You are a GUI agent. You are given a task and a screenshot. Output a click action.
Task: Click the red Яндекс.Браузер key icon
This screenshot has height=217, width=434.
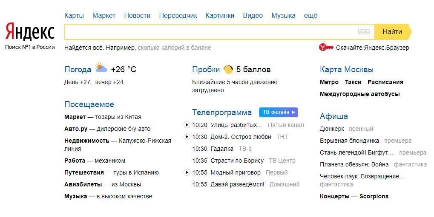326,48
